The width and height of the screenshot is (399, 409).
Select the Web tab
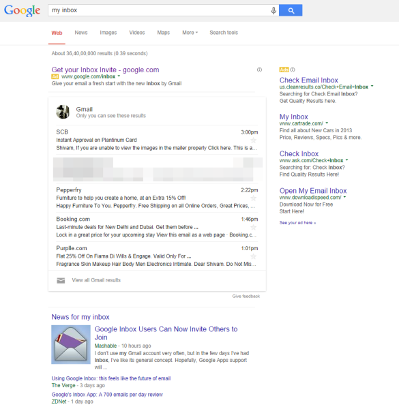(57, 33)
